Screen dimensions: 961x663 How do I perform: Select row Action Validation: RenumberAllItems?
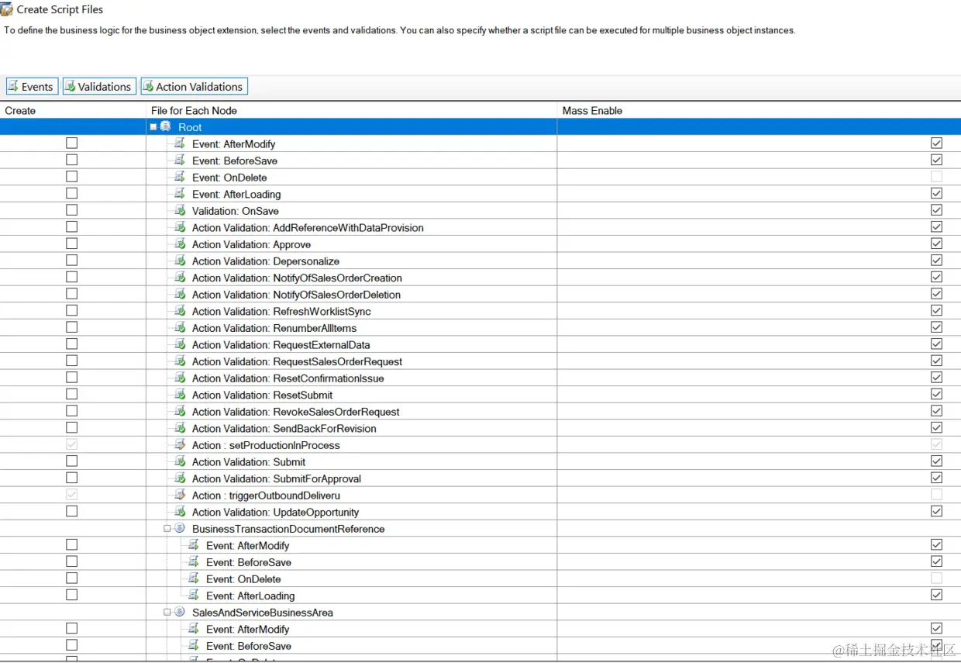(274, 328)
